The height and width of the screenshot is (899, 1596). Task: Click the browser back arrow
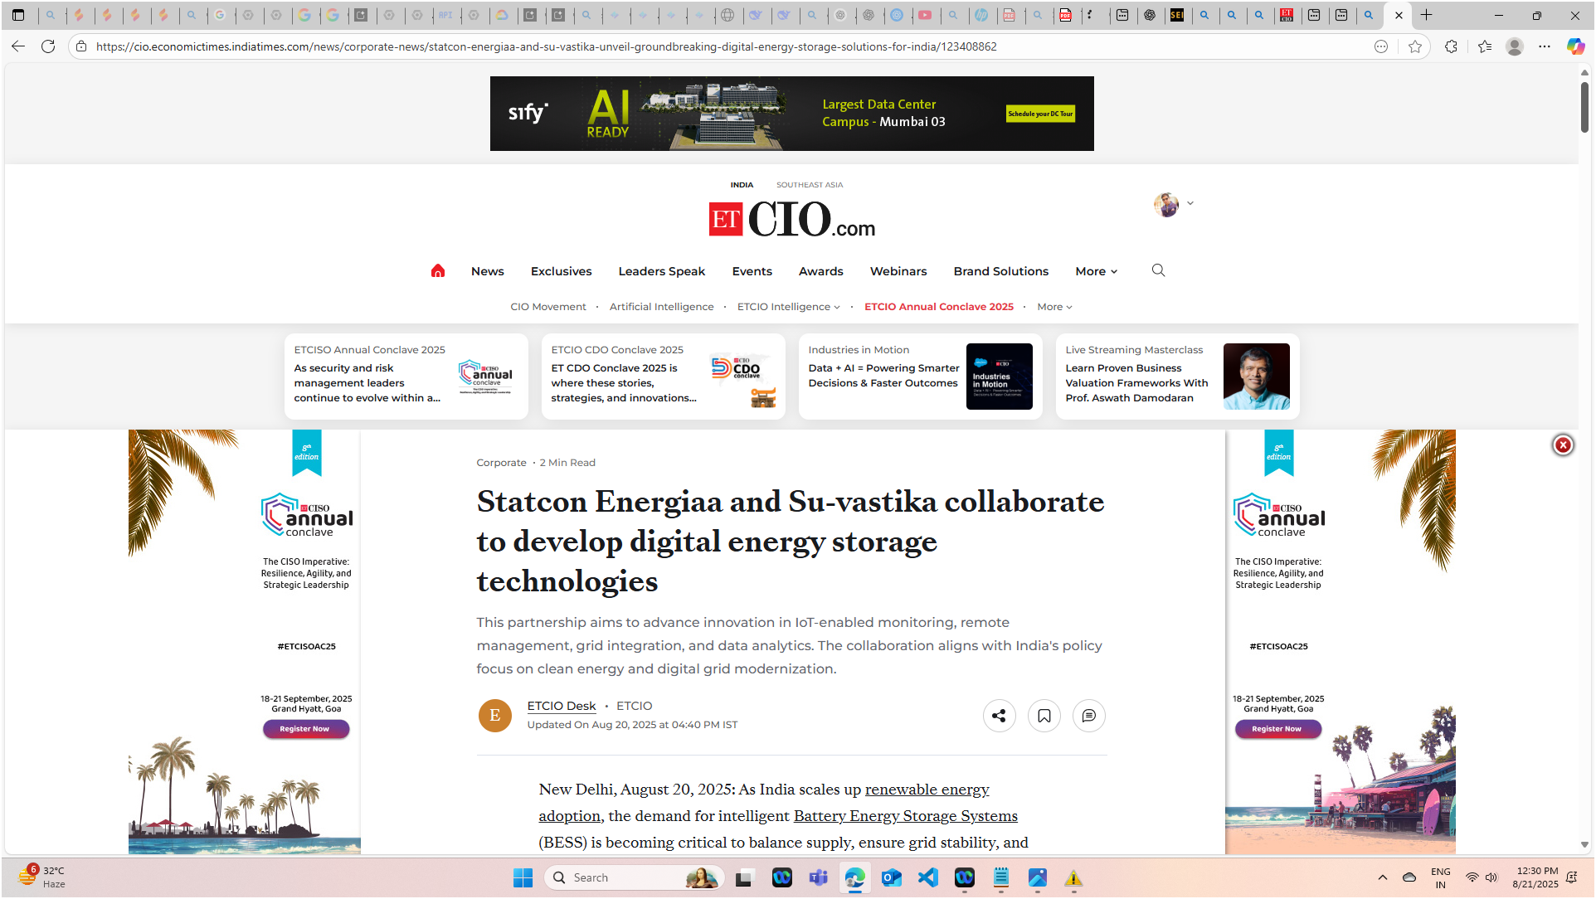[x=18, y=46]
